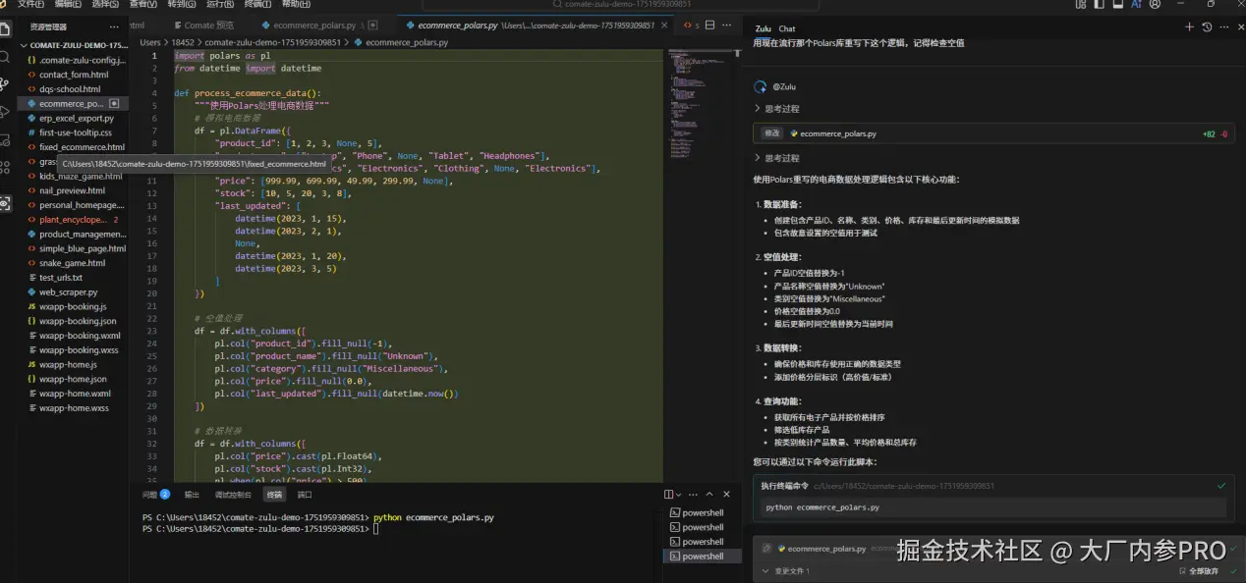Switch to the Zulu tab in chat panel
1246x583 pixels.
[763, 28]
